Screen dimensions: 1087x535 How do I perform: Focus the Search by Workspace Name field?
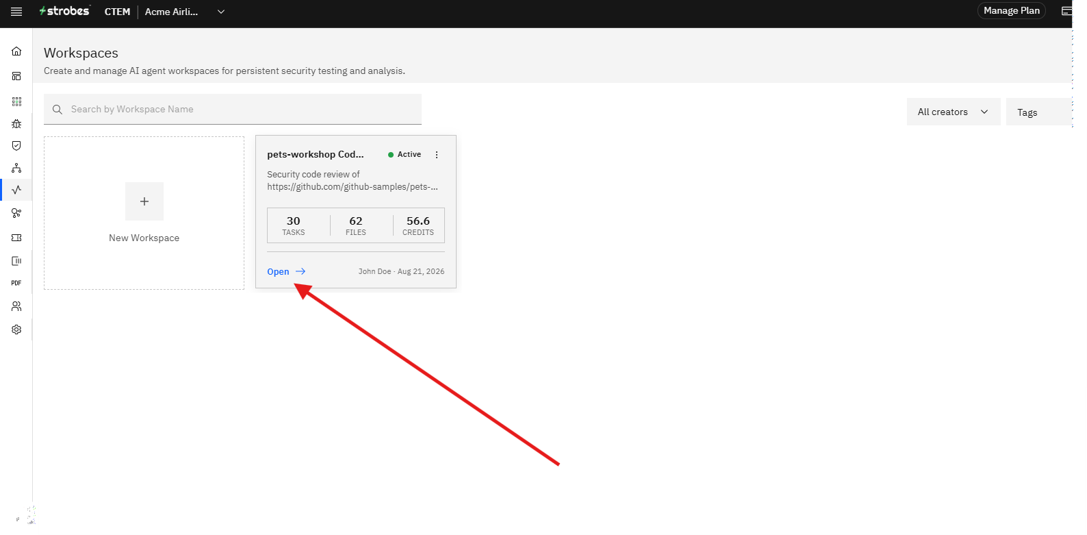(233, 109)
